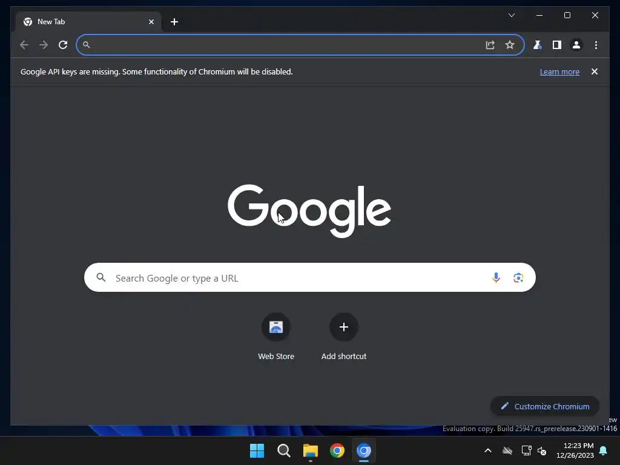620x465 pixels.
Task: Click the magnifier icon in address bar
Action: click(x=86, y=45)
